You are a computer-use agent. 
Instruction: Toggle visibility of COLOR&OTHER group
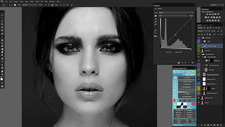click(x=199, y=57)
